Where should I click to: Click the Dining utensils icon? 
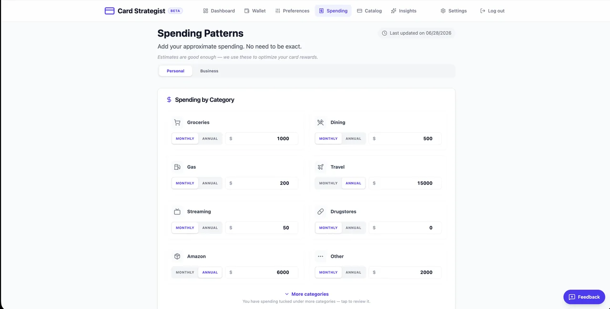(x=321, y=123)
